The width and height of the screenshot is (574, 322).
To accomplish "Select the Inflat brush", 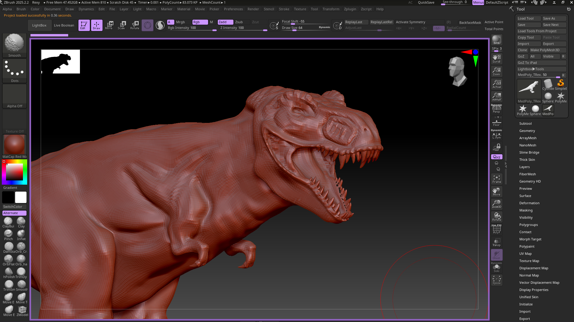I will click(21, 235).
